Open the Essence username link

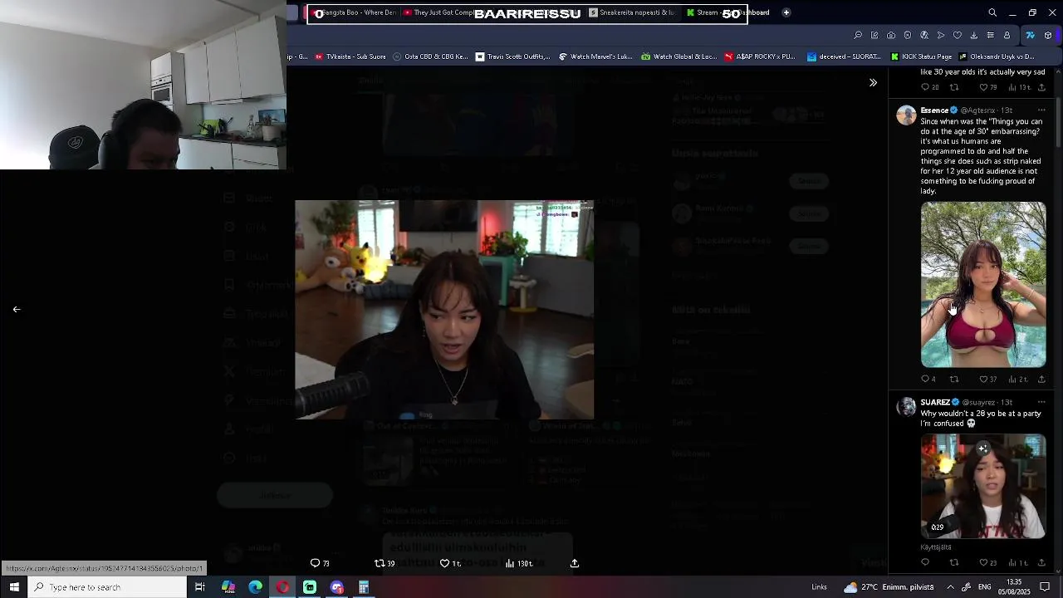point(934,110)
